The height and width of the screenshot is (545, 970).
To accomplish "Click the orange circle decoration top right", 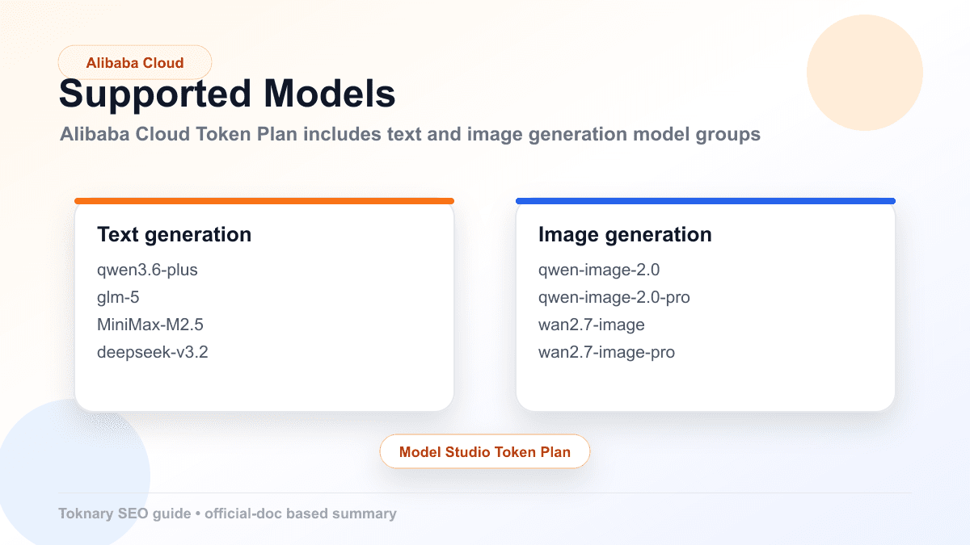I will (864, 73).
